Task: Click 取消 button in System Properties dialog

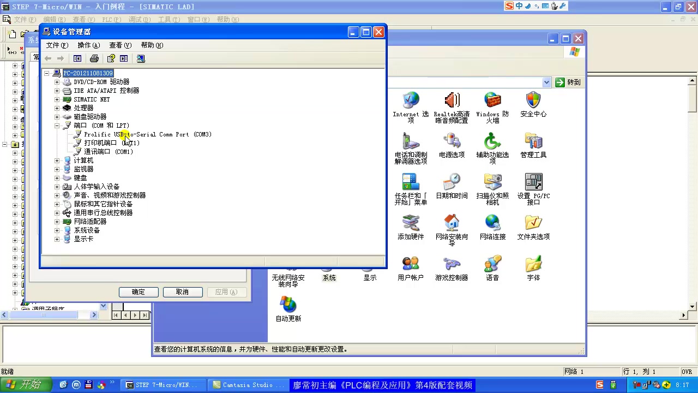Action: point(183,292)
